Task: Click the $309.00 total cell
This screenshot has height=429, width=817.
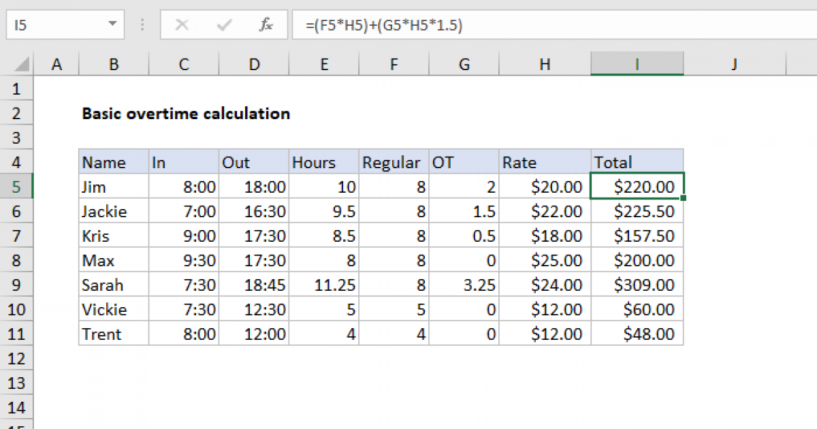Action: pyautogui.click(x=637, y=285)
